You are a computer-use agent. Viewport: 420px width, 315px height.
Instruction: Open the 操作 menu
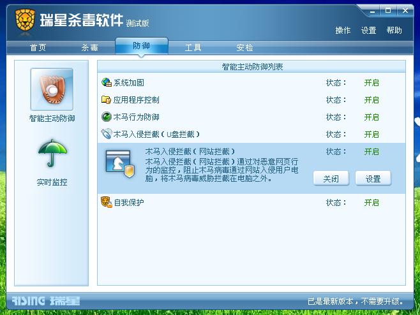[x=343, y=30]
